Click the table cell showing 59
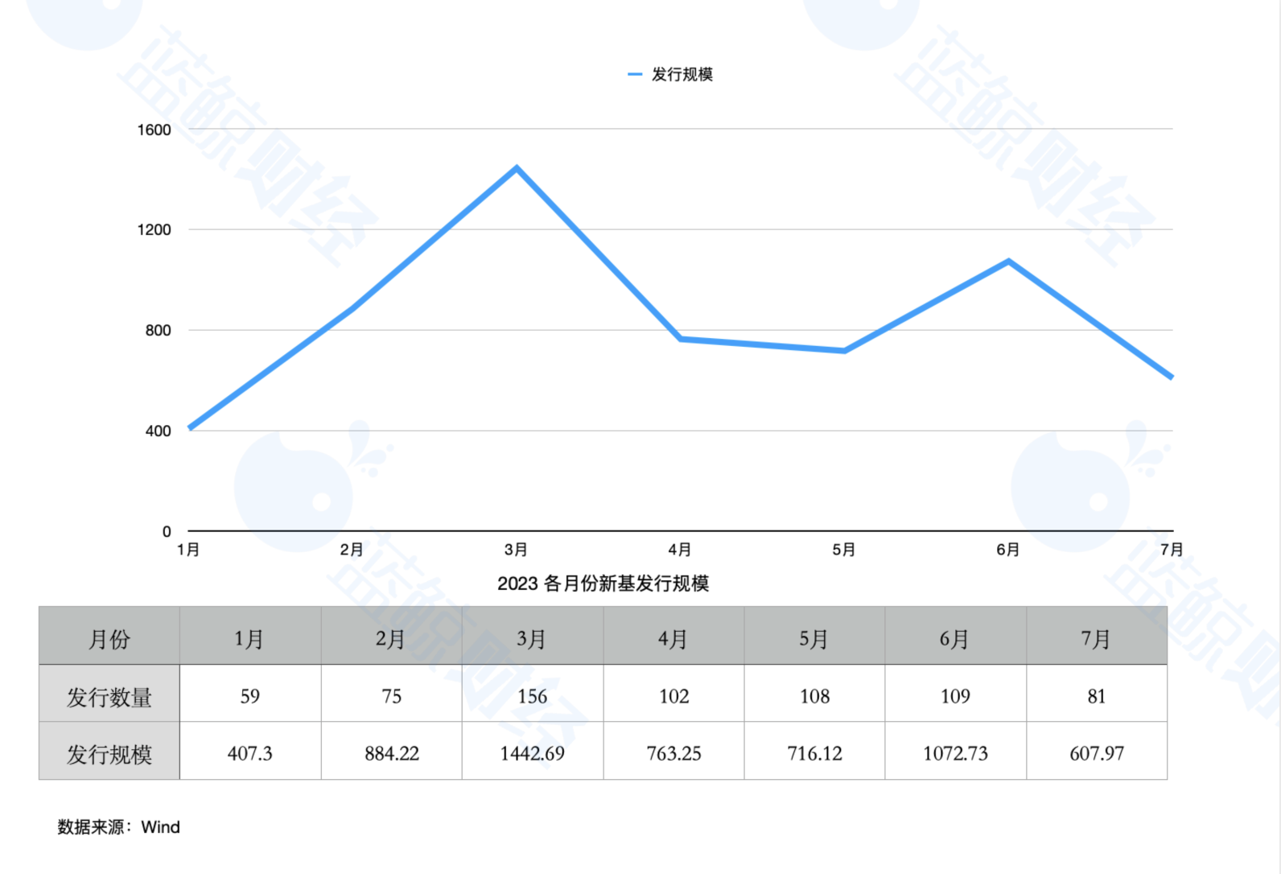This screenshot has height=874, width=1281. coord(250,697)
